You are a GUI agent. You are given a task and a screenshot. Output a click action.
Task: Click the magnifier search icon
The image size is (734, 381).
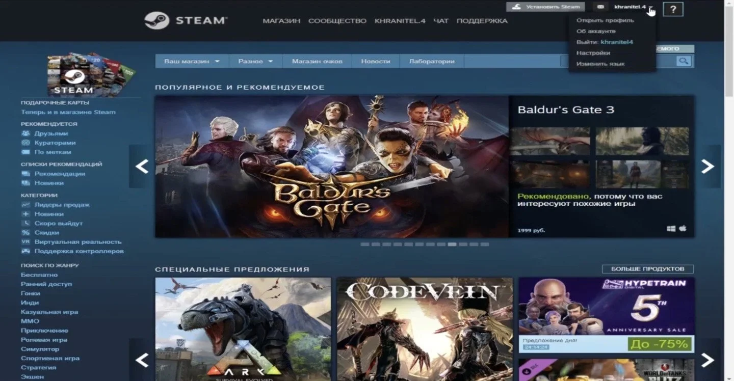pos(683,61)
